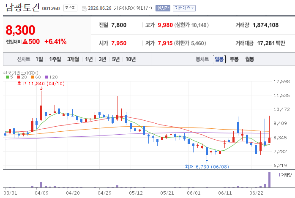Click the 06/22 date axis label
Viewport: 295px width, 198px height.
[256, 193]
